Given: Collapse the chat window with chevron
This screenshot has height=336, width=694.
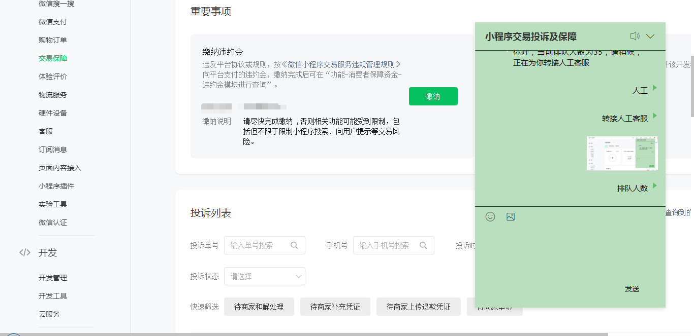Looking at the screenshot, I should [x=650, y=36].
